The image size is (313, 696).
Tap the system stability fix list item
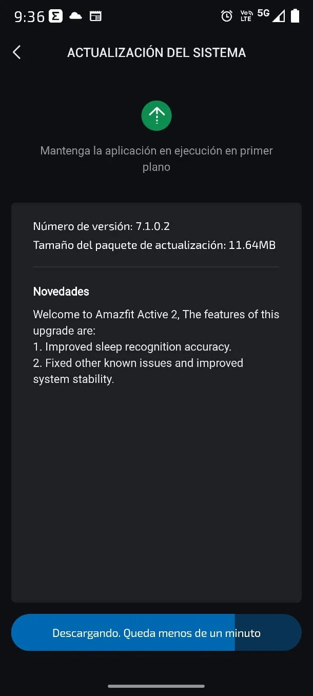[138, 371]
